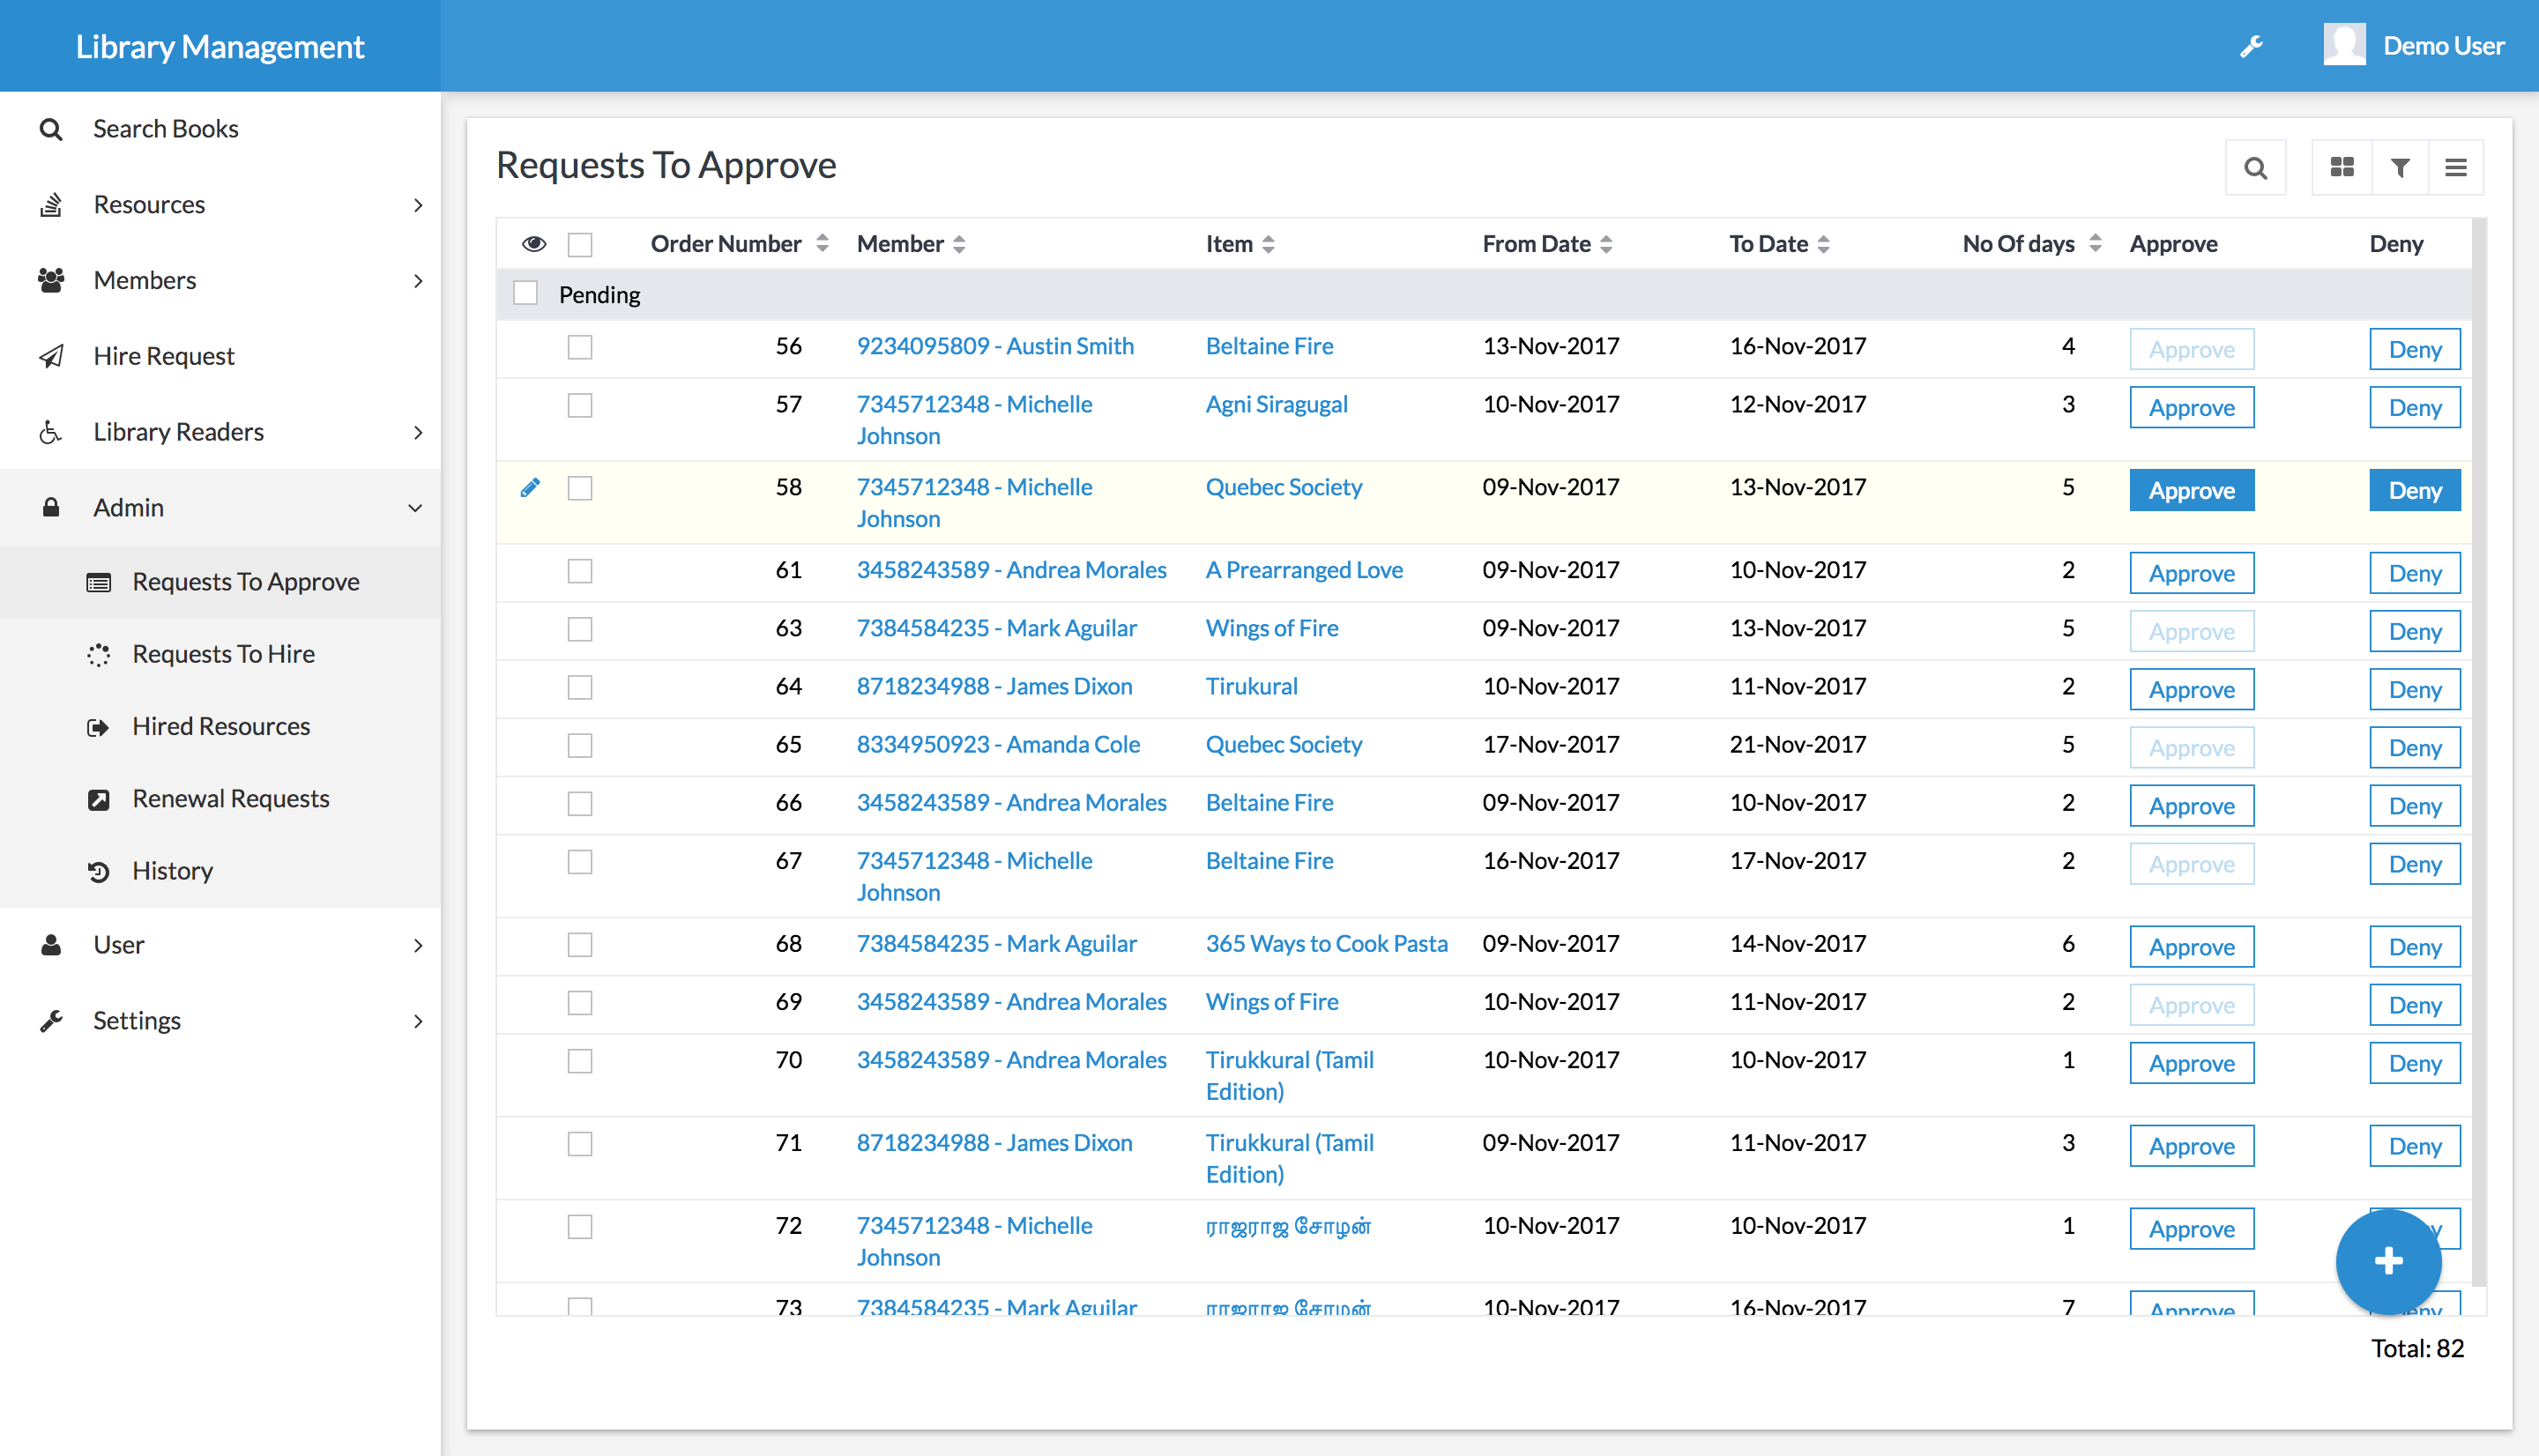Check the Pending group checkbox

click(525, 293)
